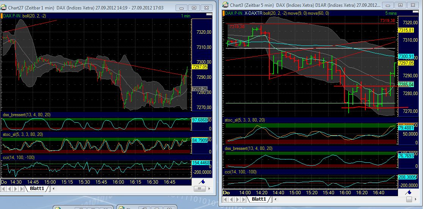Click the DAX P-IN. label in Chart27
This screenshot has height=209, width=423.
(12, 16)
